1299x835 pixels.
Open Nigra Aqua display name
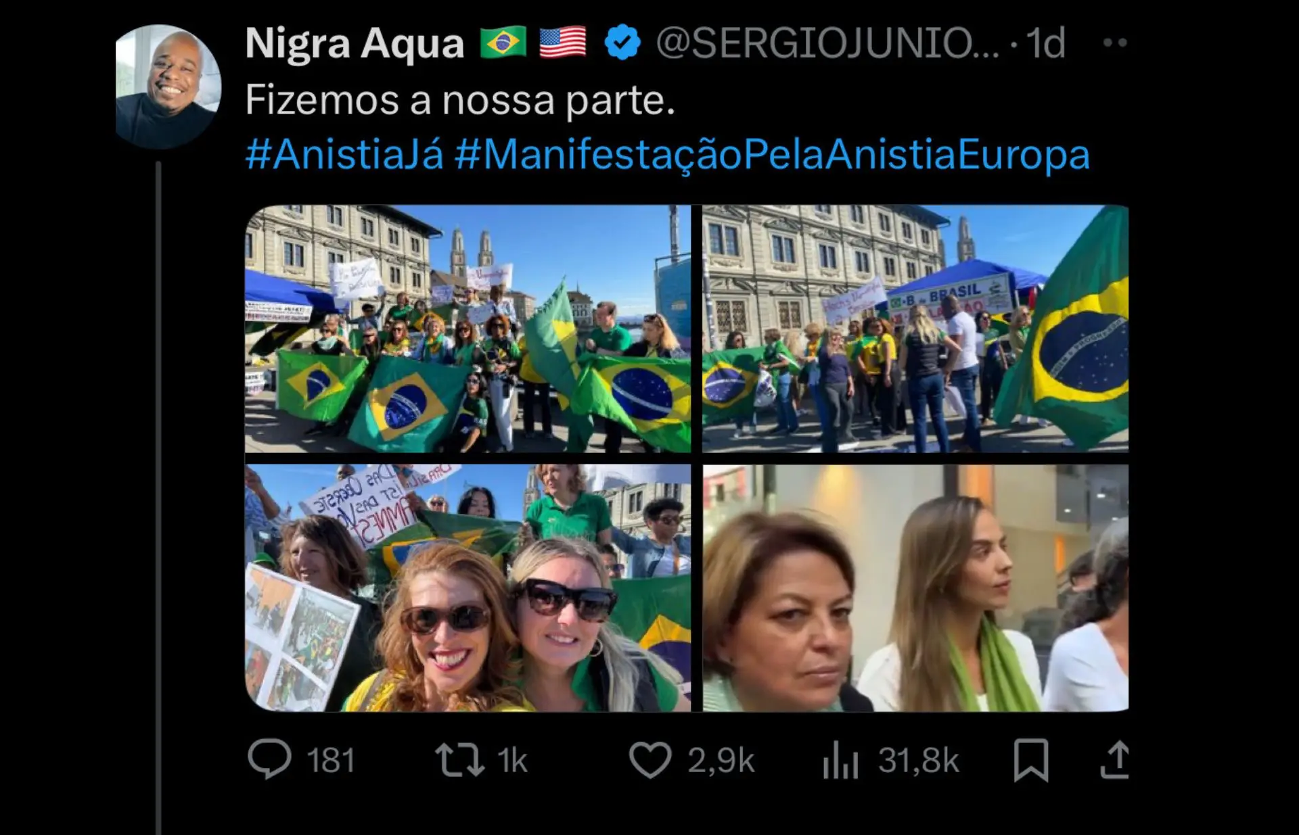tap(355, 43)
